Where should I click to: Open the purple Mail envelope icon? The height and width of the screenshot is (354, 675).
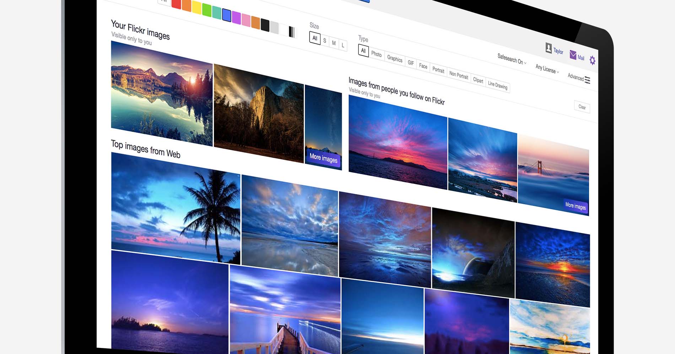tap(573, 55)
